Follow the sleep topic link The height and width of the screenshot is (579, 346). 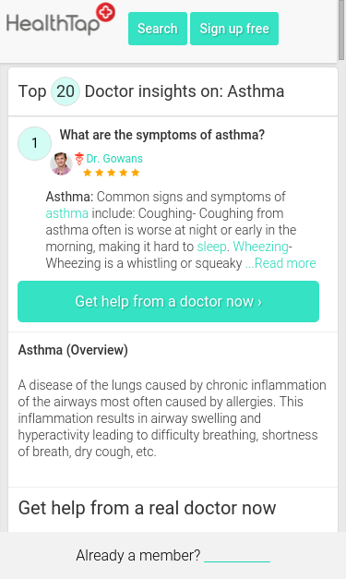(x=211, y=247)
